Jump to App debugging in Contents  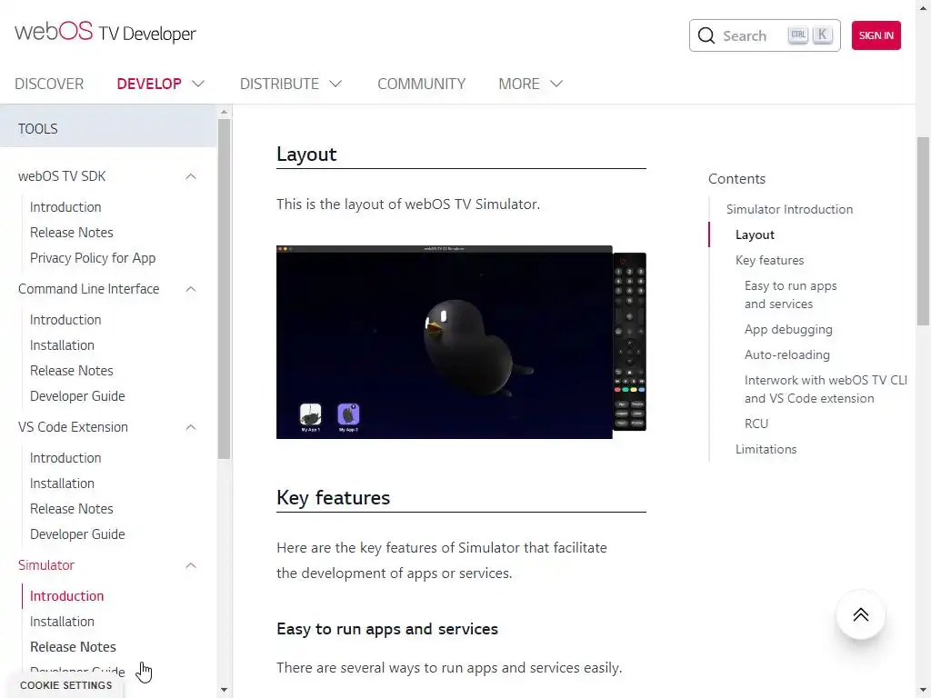point(788,329)
